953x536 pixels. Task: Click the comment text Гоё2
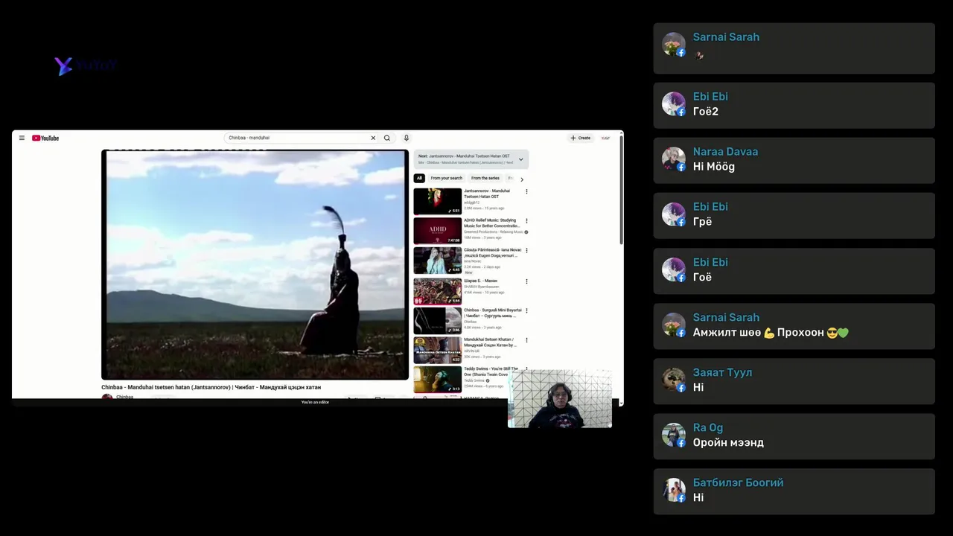[706, 112]
